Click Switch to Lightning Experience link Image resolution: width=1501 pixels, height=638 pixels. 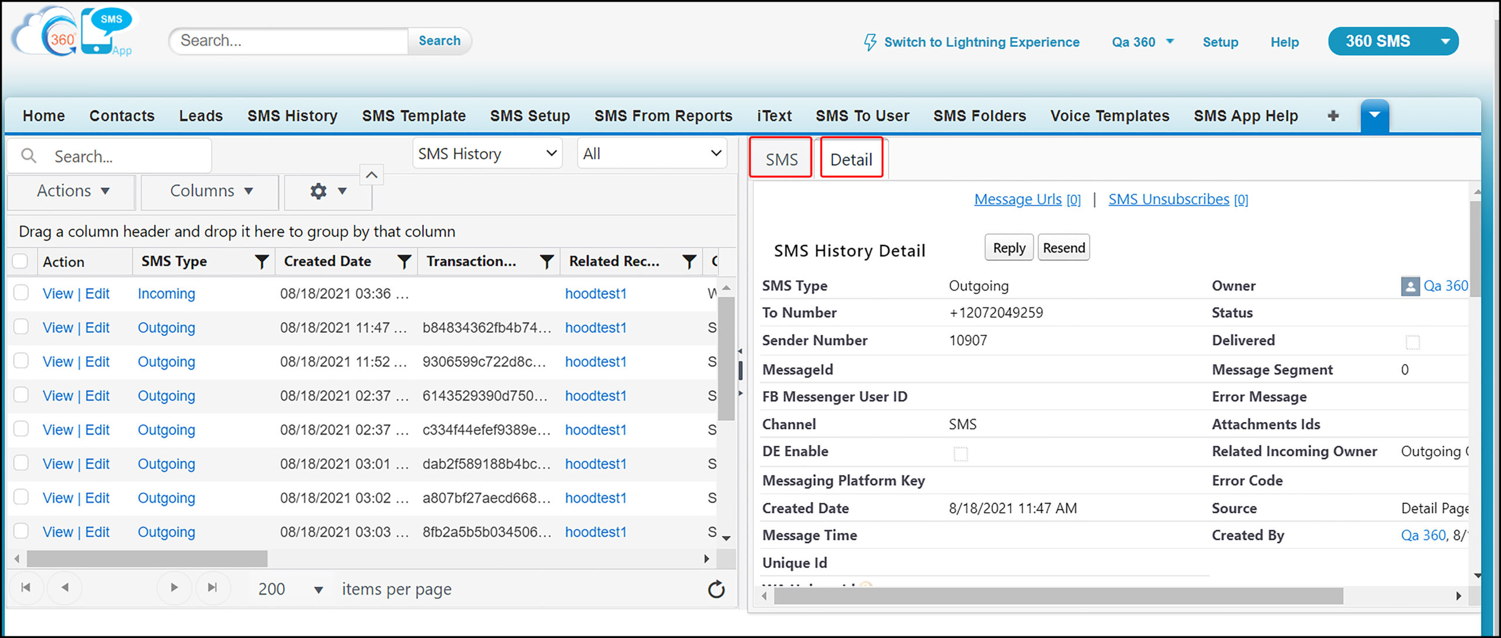point(982,42)
